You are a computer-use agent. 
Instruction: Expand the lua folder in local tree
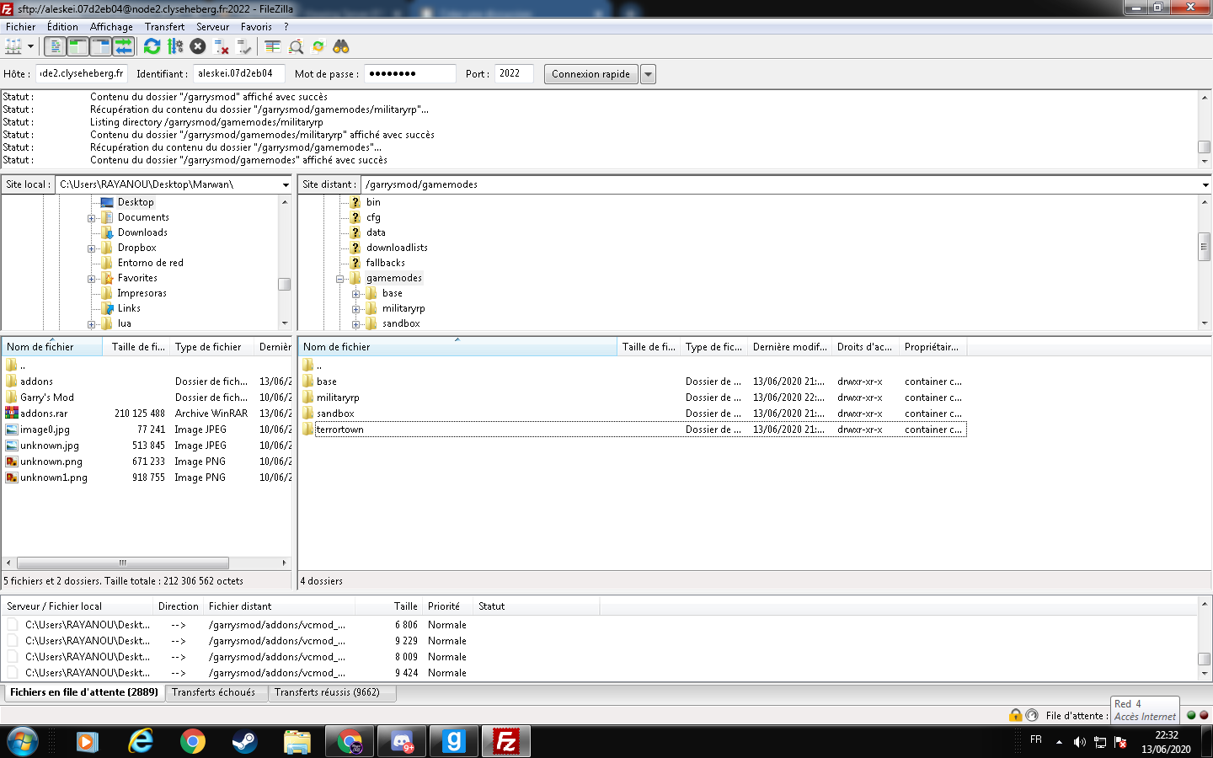[91, 324]
